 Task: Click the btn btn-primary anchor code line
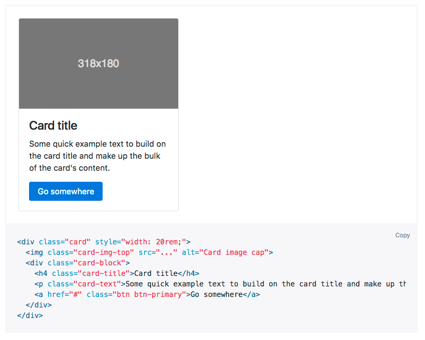tap(147, 294)
